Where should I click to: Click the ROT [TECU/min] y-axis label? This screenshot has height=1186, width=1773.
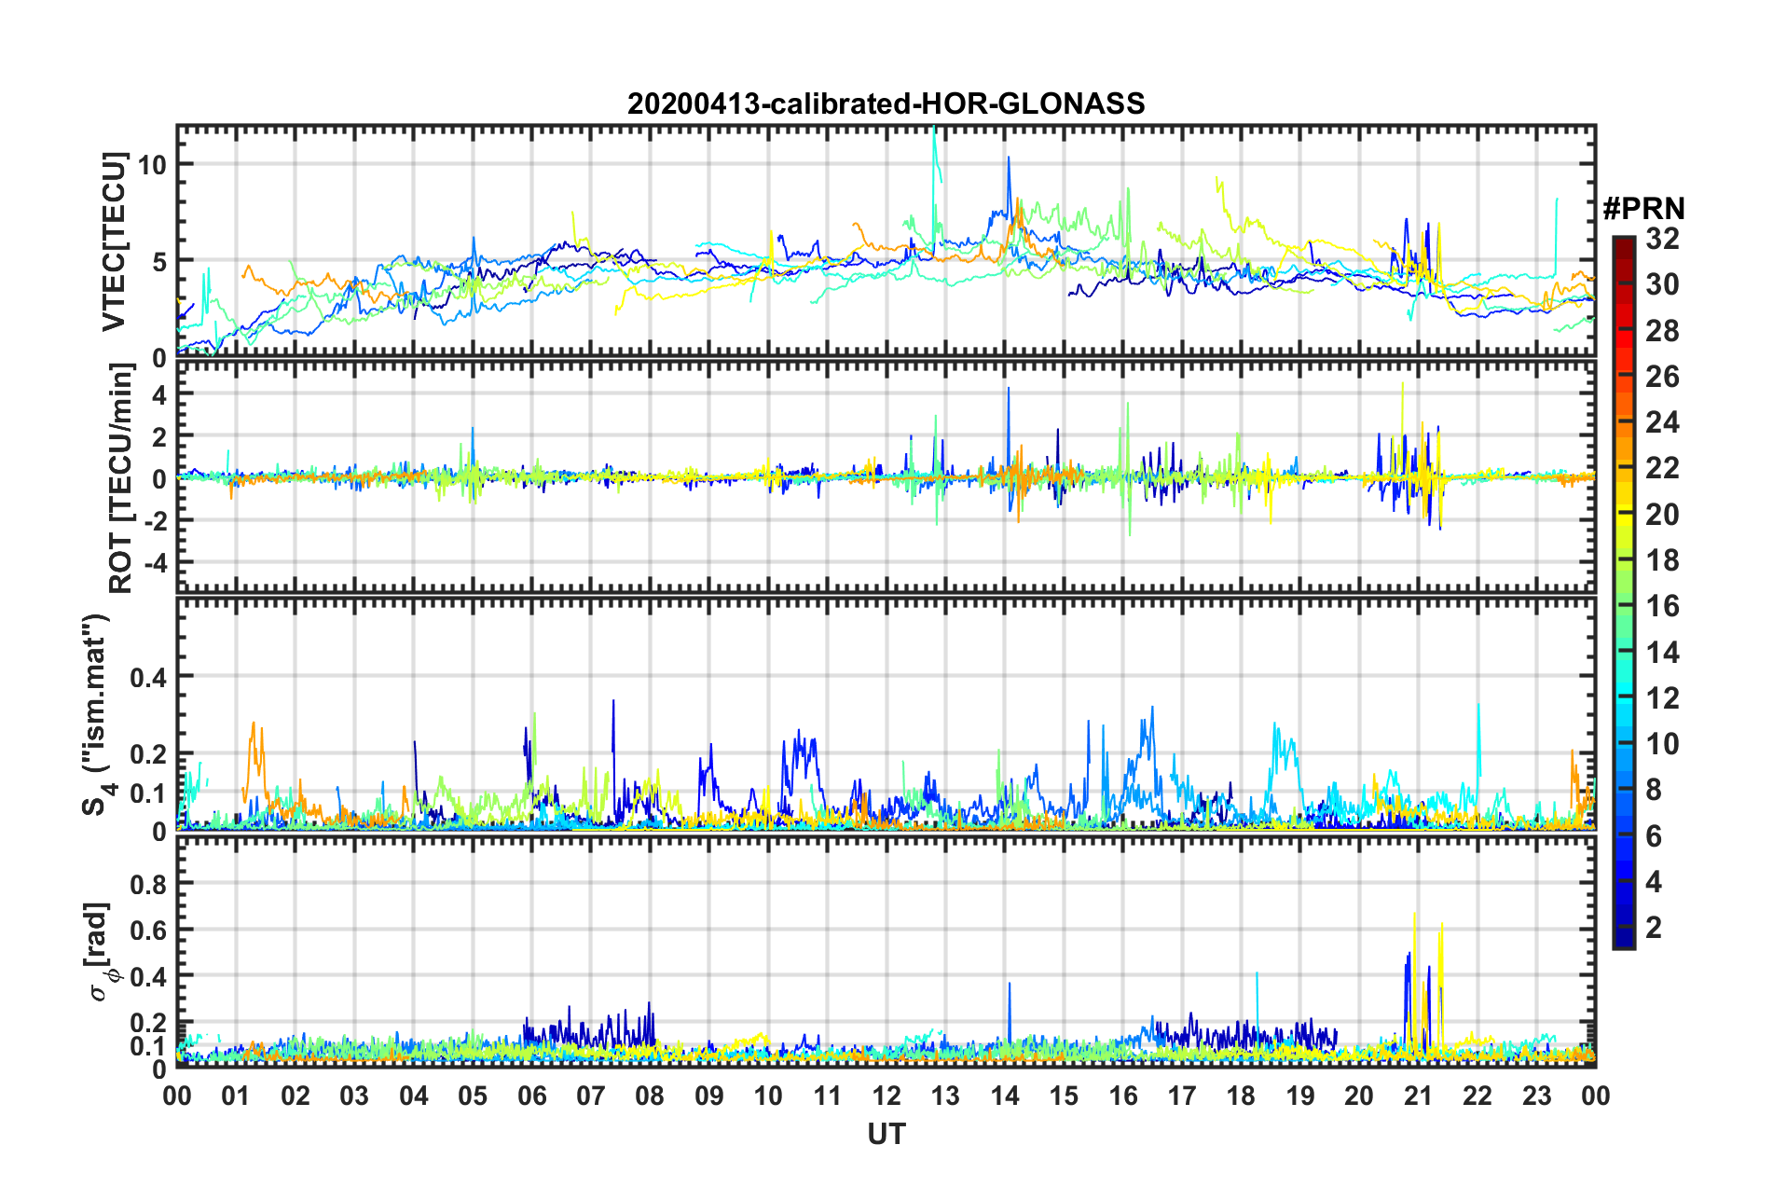coord(121,478)
